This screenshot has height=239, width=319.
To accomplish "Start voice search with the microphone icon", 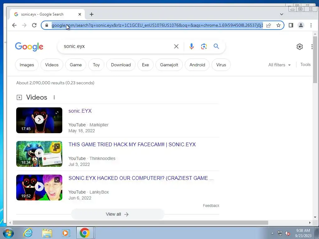I will (x=192, y=46).
